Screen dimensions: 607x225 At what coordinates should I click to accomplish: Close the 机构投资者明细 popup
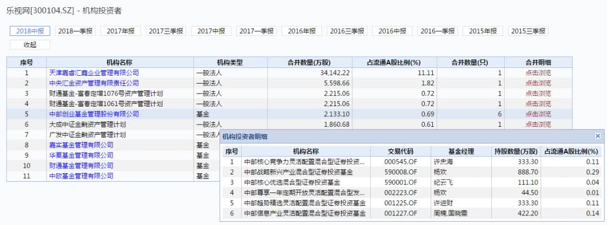click(x=597, y=136)
